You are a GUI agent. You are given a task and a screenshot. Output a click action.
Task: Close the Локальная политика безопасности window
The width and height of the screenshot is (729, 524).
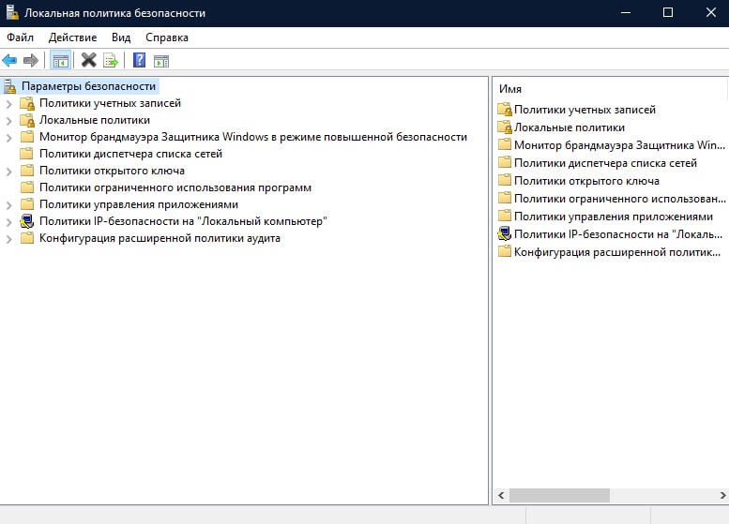pyautogui.click(x=710, y=12)
